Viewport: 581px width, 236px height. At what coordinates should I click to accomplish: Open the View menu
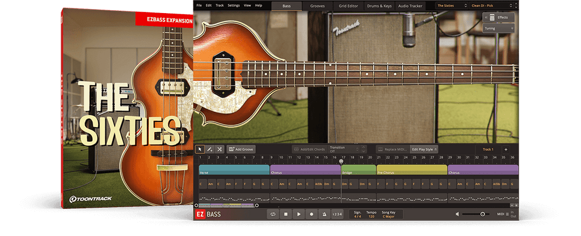pos(247,6)
